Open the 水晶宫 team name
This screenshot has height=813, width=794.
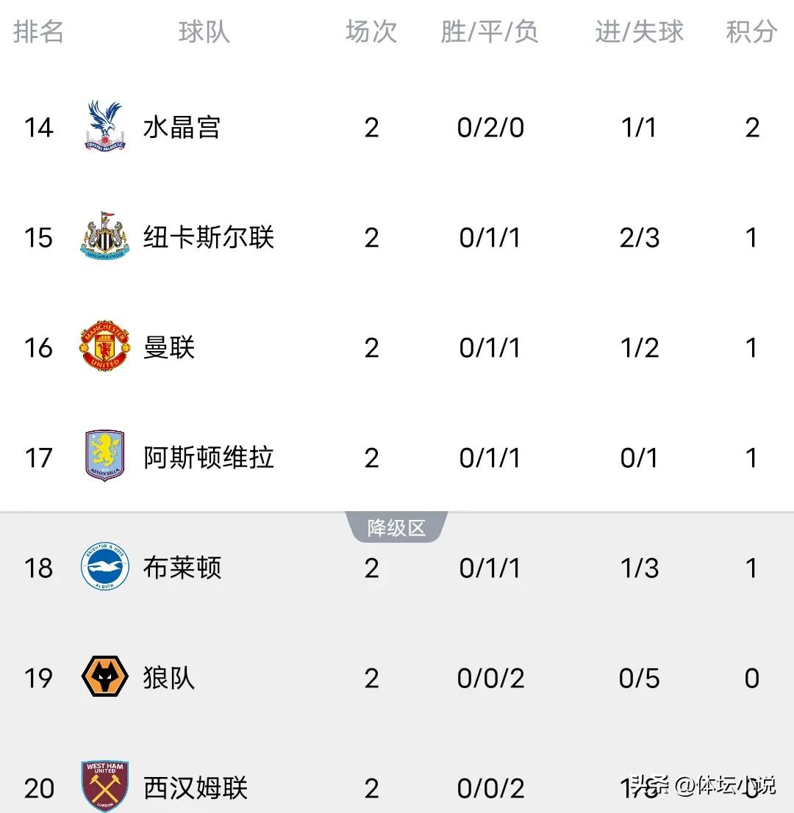182,127
